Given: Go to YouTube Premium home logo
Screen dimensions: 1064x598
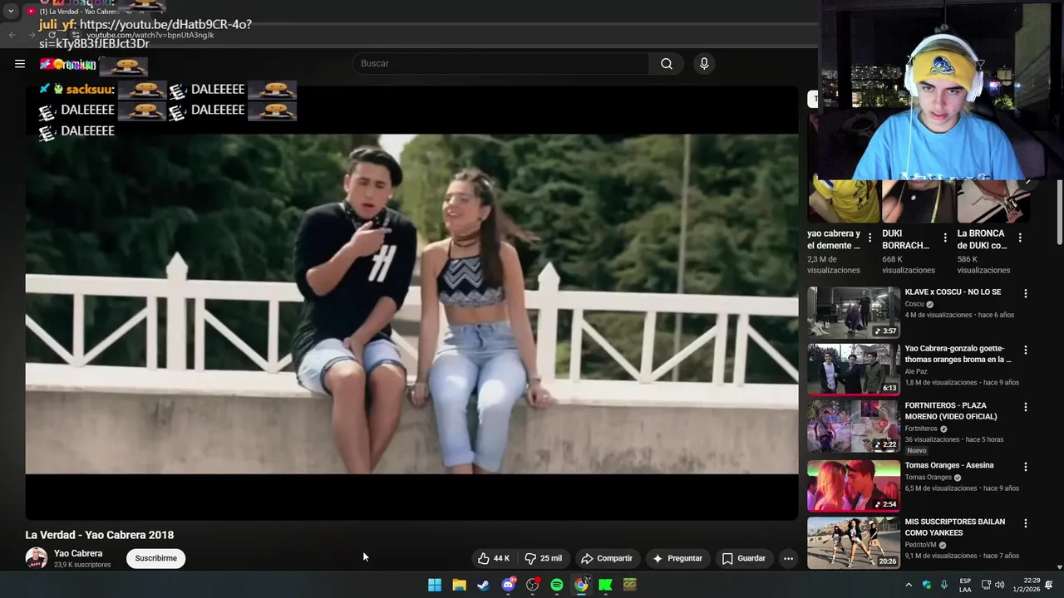Looking at the screenshot, I should click(68, 64).
